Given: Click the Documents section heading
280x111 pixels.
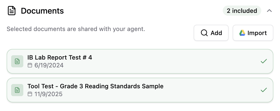Looking at the screenshot, I should pyautogui.click(x=42, y=11).
